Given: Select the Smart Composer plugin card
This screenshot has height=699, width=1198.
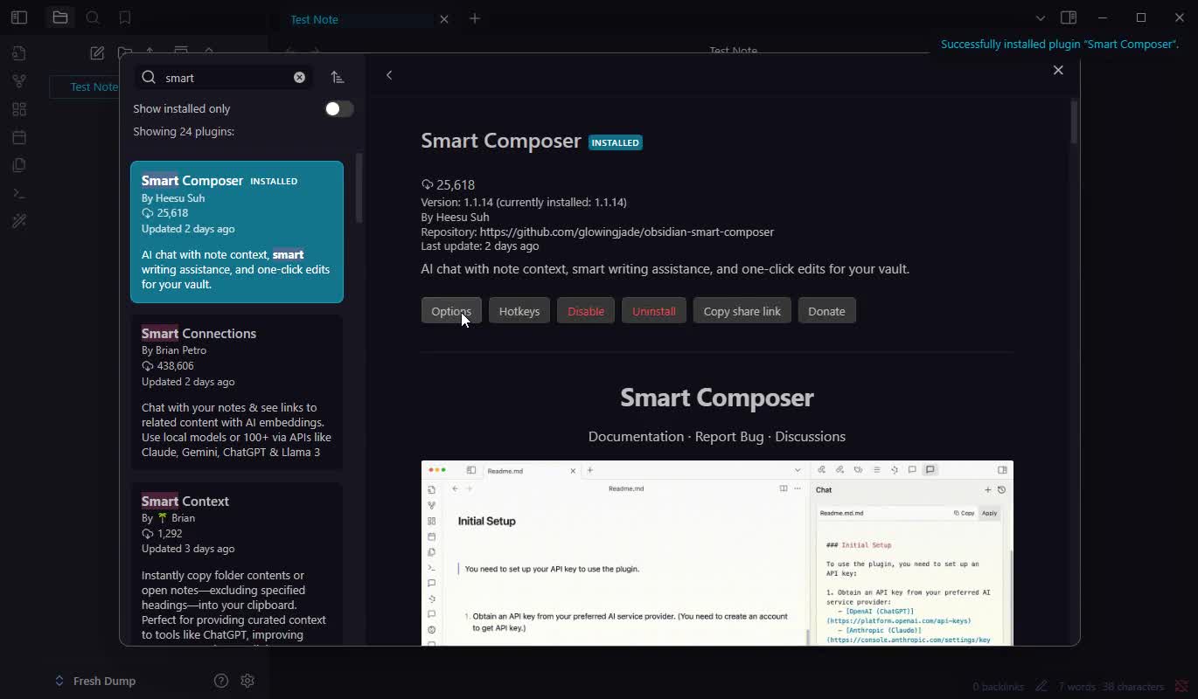Looking at the screenshot, I should pyautogui.click(x=237, y=232).
